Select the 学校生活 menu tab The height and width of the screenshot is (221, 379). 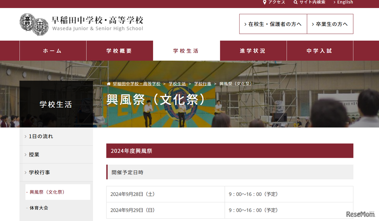[187, 51]
